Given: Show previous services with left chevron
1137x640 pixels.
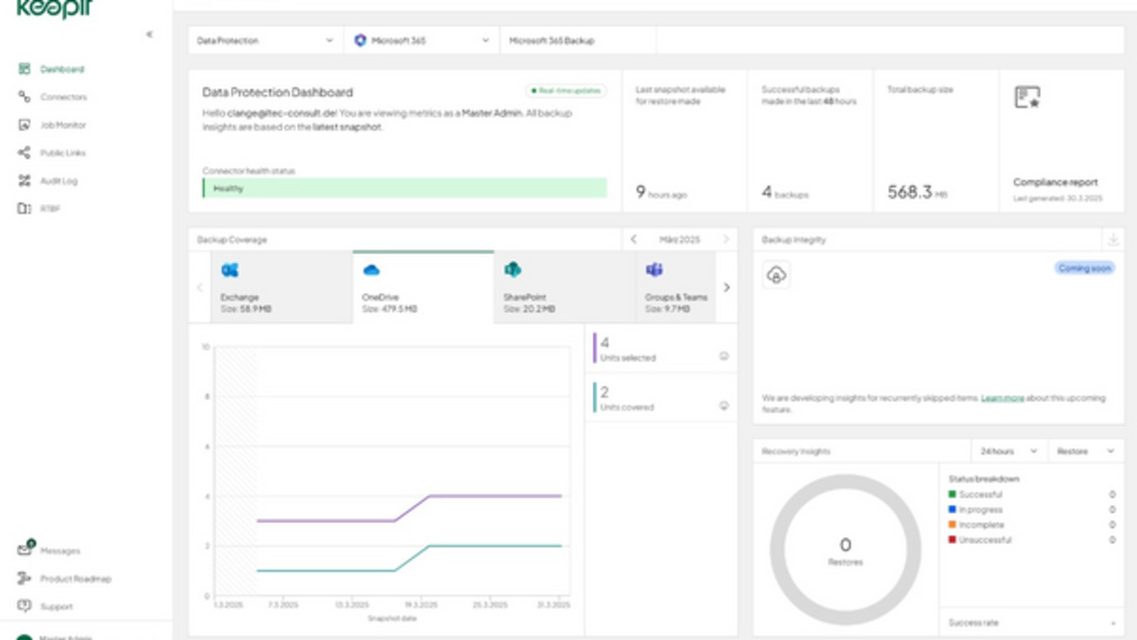Looking at the screenshot, I should [x=199, y=288].
